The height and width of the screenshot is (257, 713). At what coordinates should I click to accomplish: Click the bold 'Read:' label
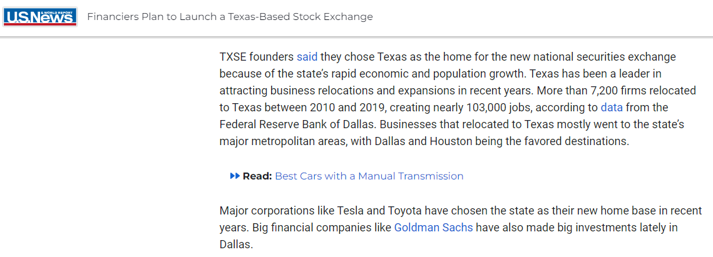(257, 176)
